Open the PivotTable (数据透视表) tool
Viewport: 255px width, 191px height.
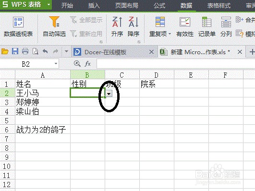(x=18, y=27)
